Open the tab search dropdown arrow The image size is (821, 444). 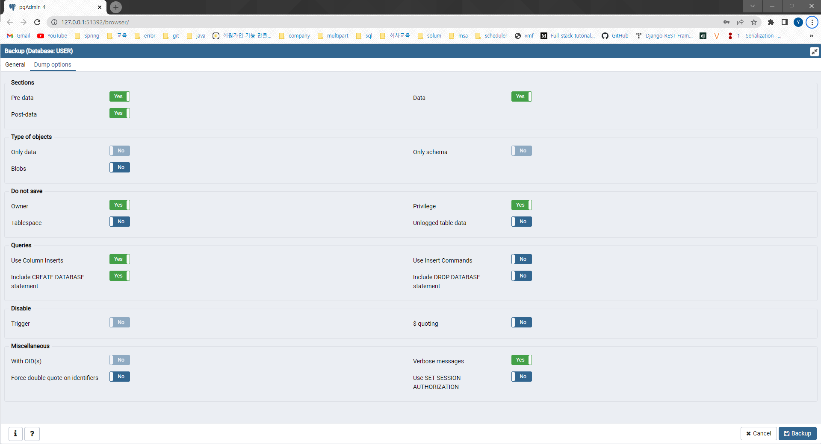coord(753,6)
